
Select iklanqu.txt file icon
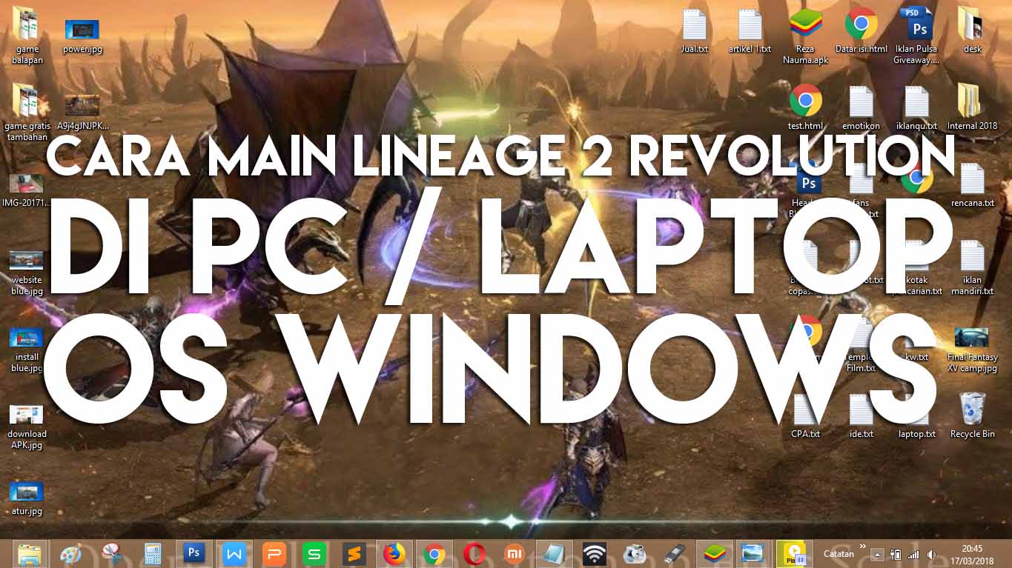pyautogui.click(x=916, y=108)
